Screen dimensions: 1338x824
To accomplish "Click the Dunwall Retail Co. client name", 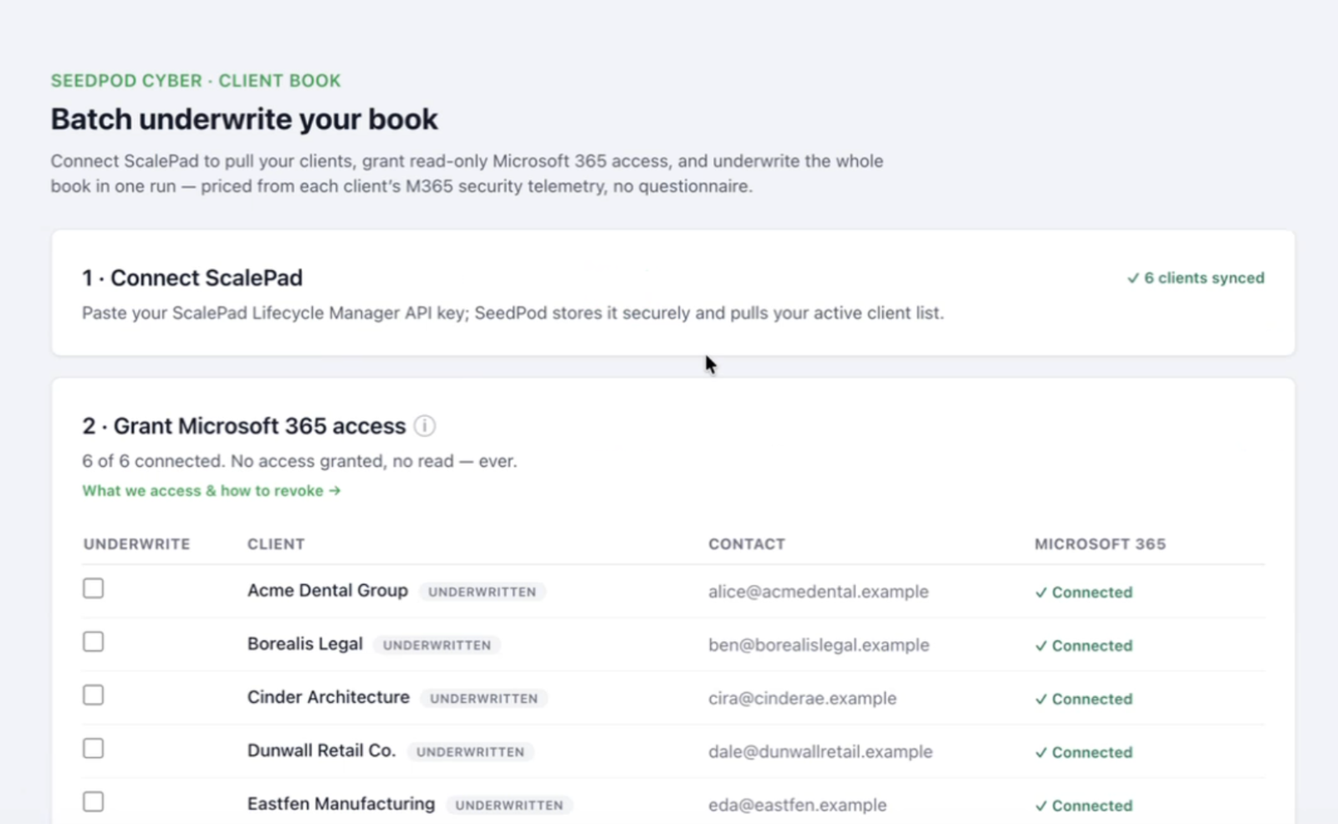I will pos(322,751).
